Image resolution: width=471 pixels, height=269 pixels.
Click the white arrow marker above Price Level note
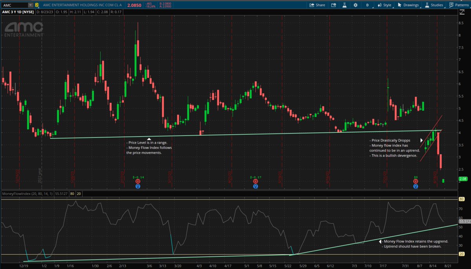(149, 139)
